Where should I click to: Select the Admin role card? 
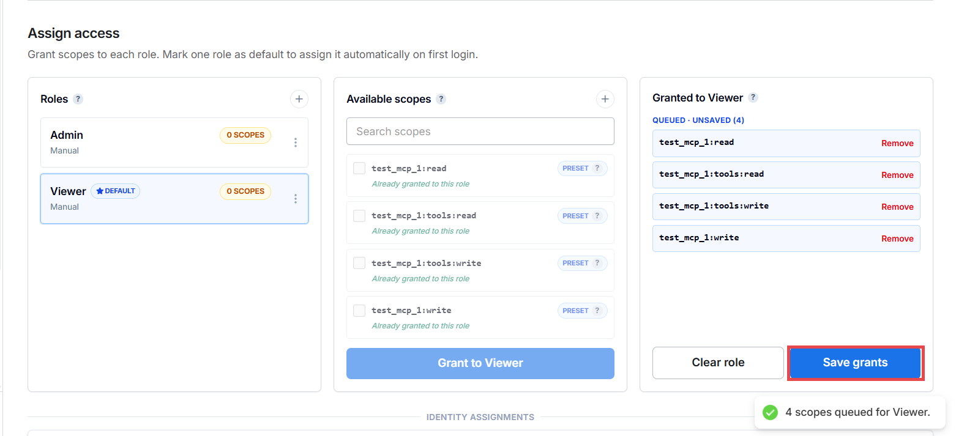pos(174,142)
